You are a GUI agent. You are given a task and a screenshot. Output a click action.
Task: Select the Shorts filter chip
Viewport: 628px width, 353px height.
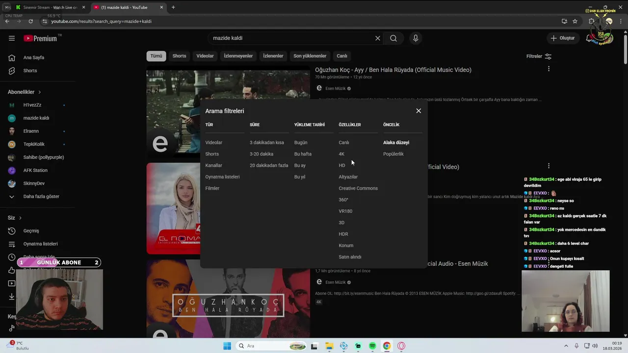coord(179,56)
